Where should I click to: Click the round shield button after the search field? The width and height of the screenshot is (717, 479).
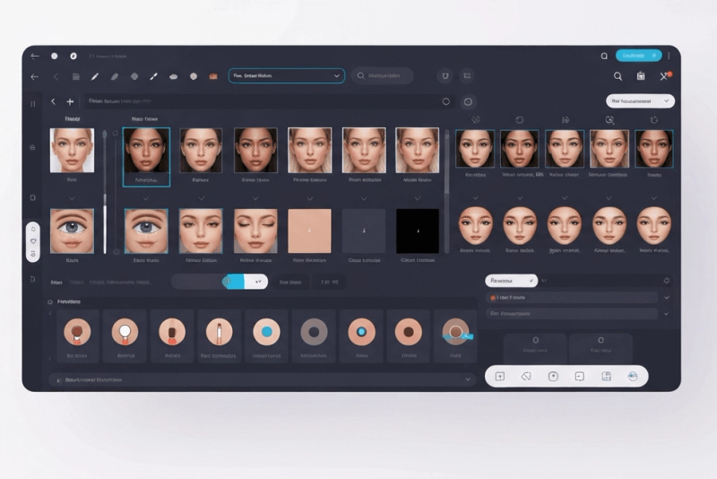445,76
